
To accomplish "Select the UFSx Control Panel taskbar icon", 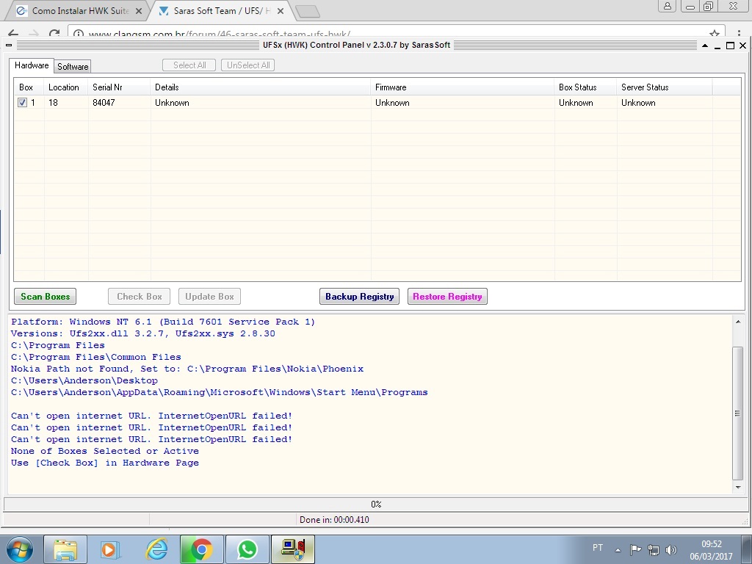I will pyautogui.click(x=293, y=549).
